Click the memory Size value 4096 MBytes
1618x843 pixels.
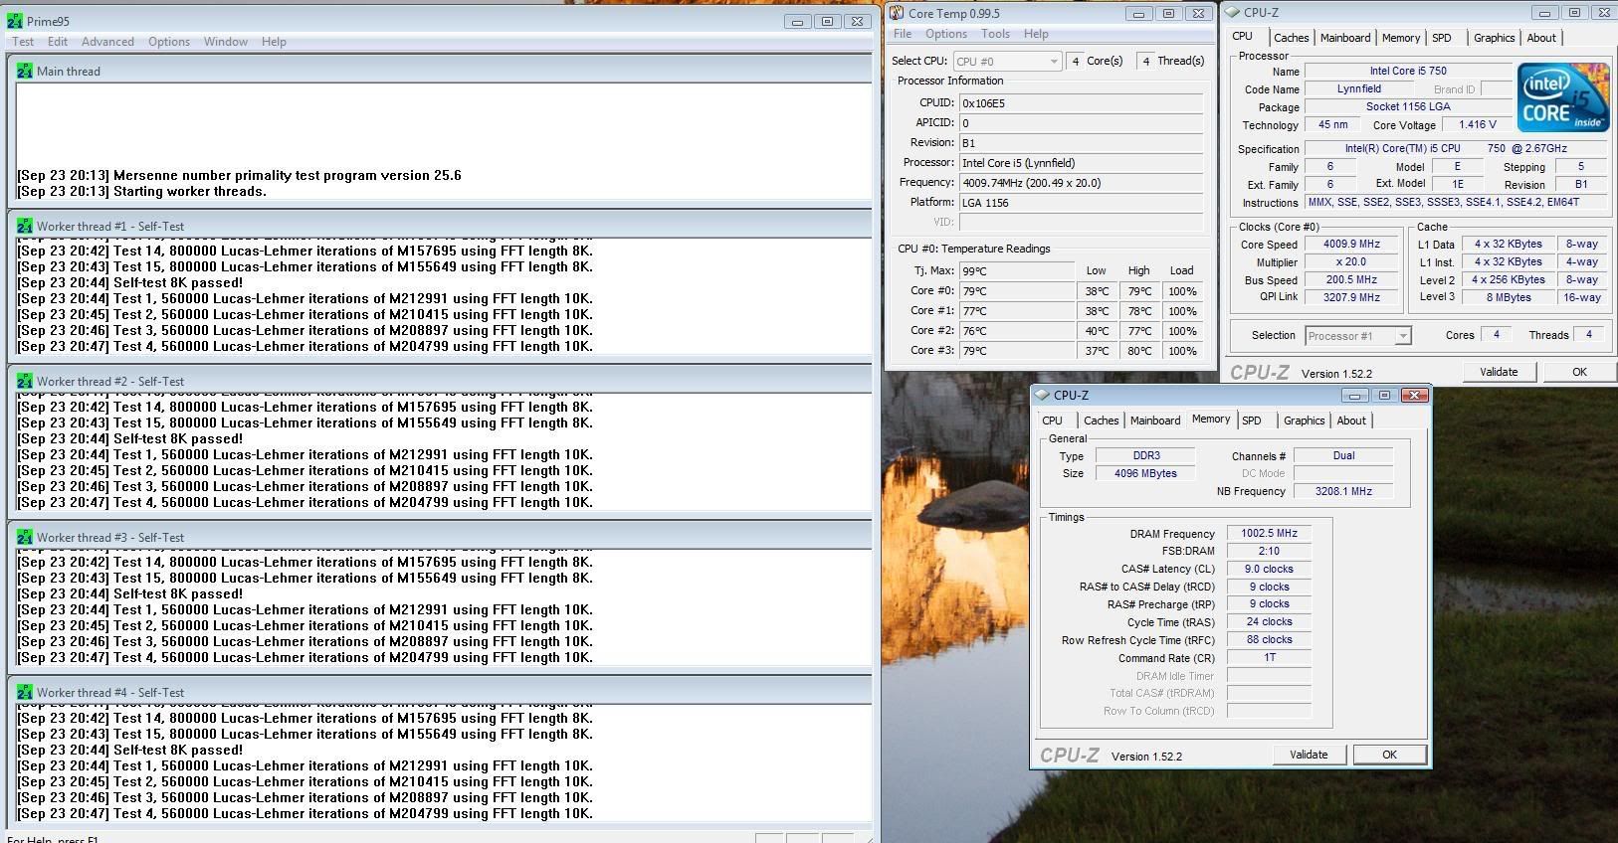coord(1145,473)
